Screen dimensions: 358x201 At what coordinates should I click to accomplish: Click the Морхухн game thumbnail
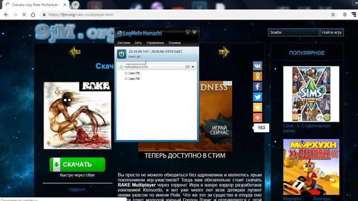click(311, 167)
